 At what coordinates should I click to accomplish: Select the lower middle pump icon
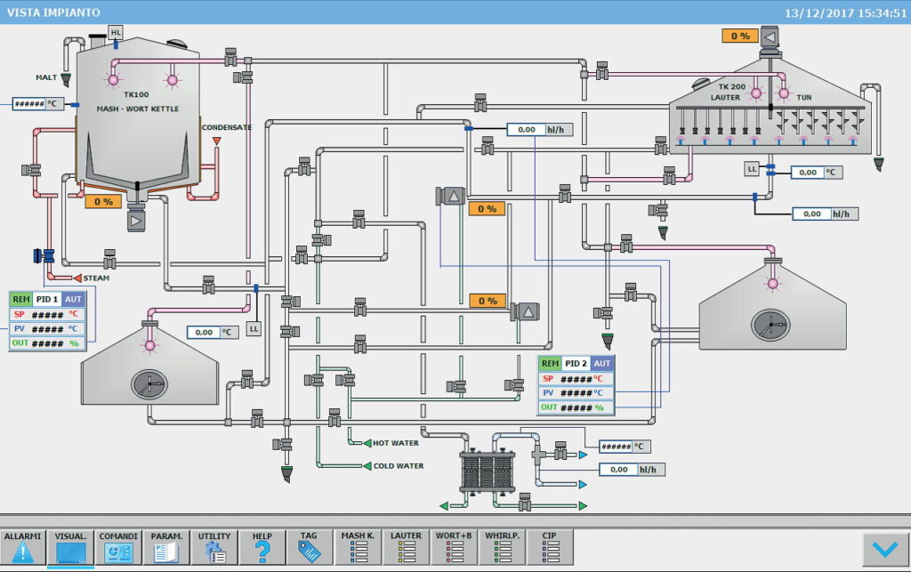click(525, 312)
